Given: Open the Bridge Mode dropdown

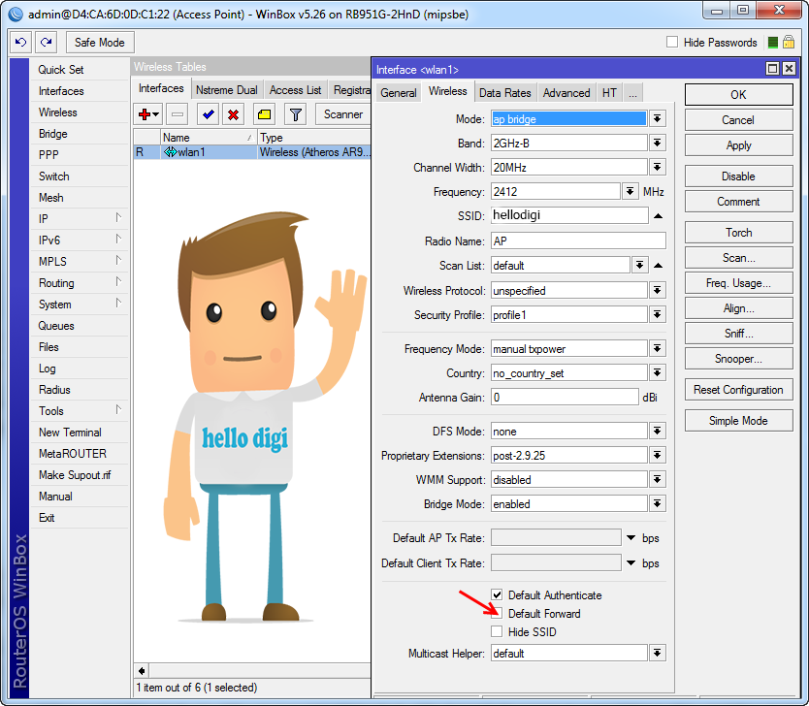Looking at the screenshot, I should (x=657, y=504).
